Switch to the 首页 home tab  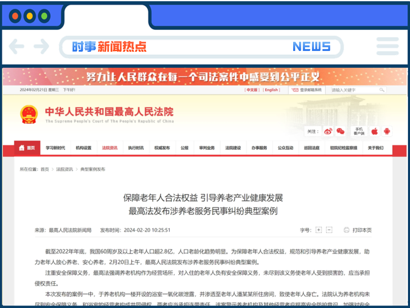[x=27, y=148]
